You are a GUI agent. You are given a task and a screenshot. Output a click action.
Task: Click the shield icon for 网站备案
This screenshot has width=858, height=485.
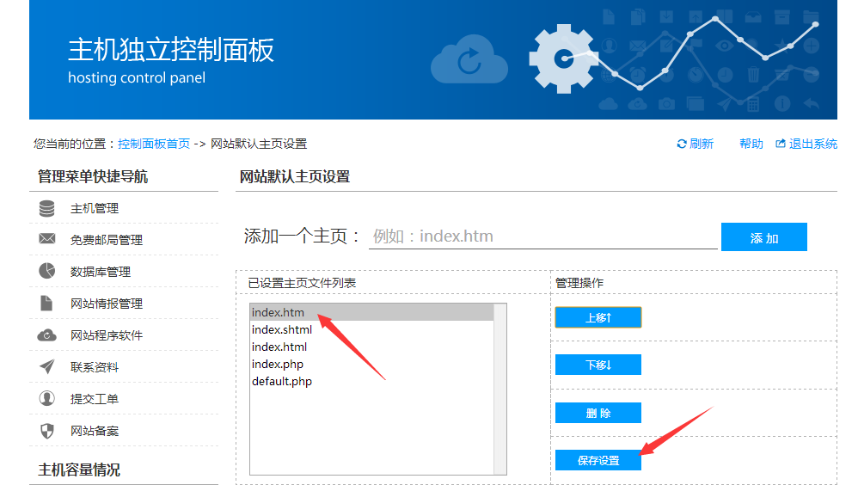point(47,431)
